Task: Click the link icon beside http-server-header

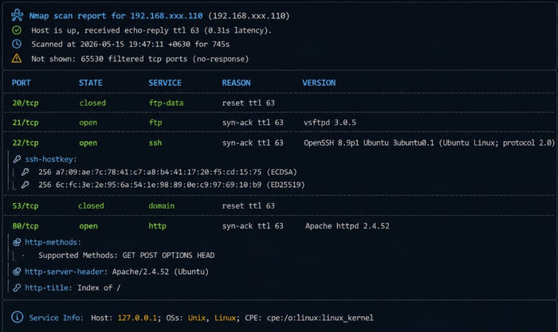Action: pyautogui.click(x=17, y=272)
